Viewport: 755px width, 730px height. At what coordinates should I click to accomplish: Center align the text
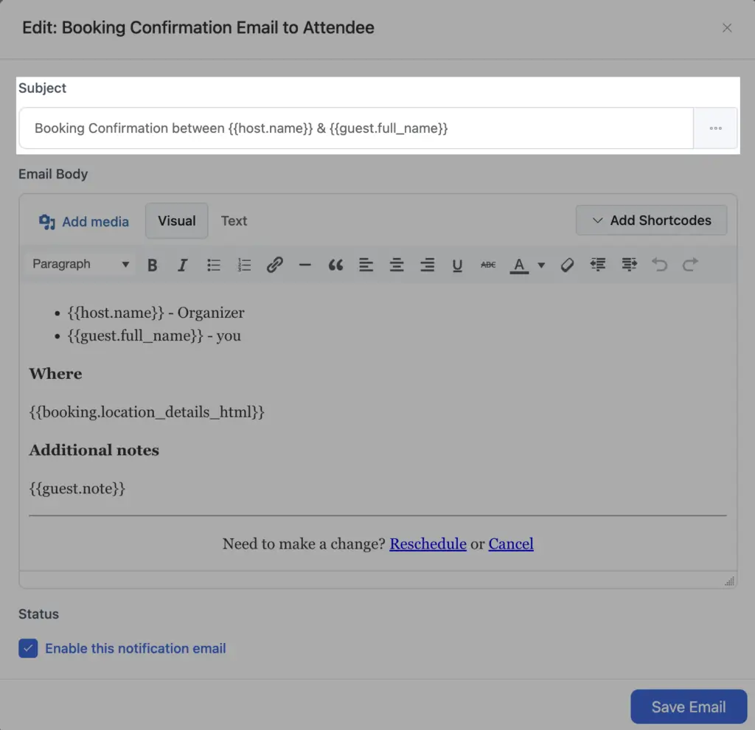397,265
